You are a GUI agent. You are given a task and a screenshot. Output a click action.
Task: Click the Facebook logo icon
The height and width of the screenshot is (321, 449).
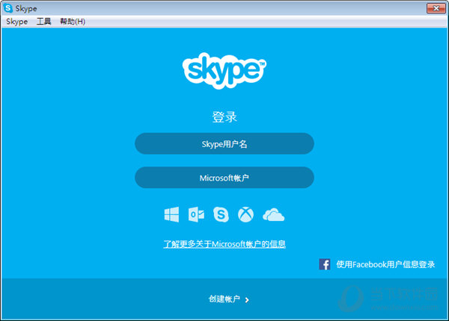coord(325,264)
